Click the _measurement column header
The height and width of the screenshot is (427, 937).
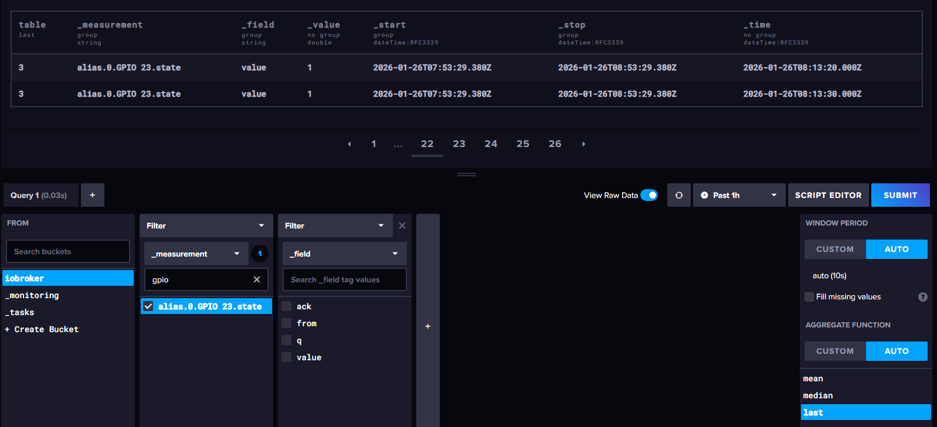(110, 25)
